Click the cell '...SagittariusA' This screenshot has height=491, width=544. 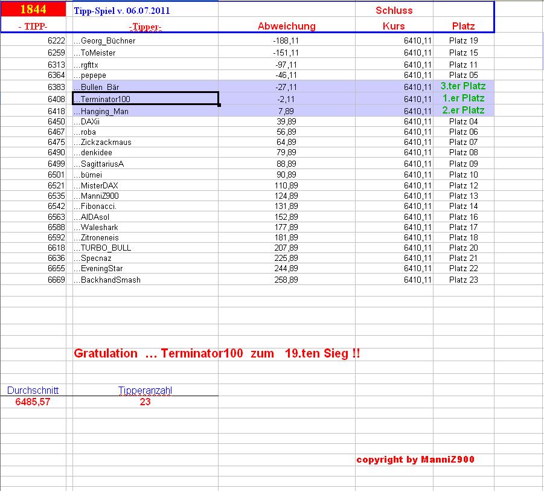(146, 164)
